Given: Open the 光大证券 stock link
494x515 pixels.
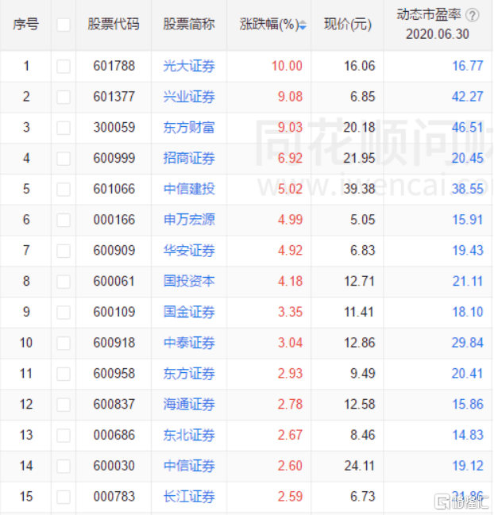Looking at the screenshot, I should pos(189,66).
